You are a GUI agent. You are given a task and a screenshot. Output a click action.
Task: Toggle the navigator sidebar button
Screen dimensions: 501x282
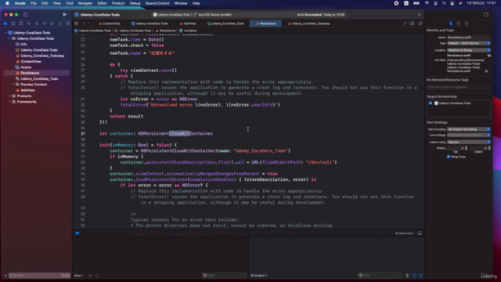pos(26,14)
